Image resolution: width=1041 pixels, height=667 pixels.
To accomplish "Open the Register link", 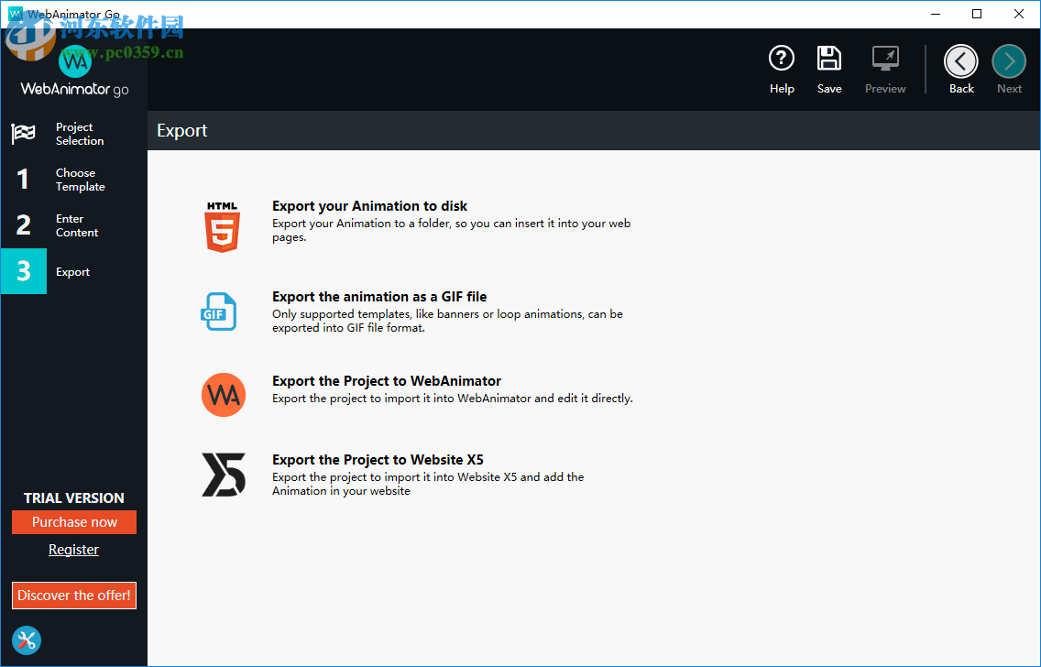I will point(73,550).
